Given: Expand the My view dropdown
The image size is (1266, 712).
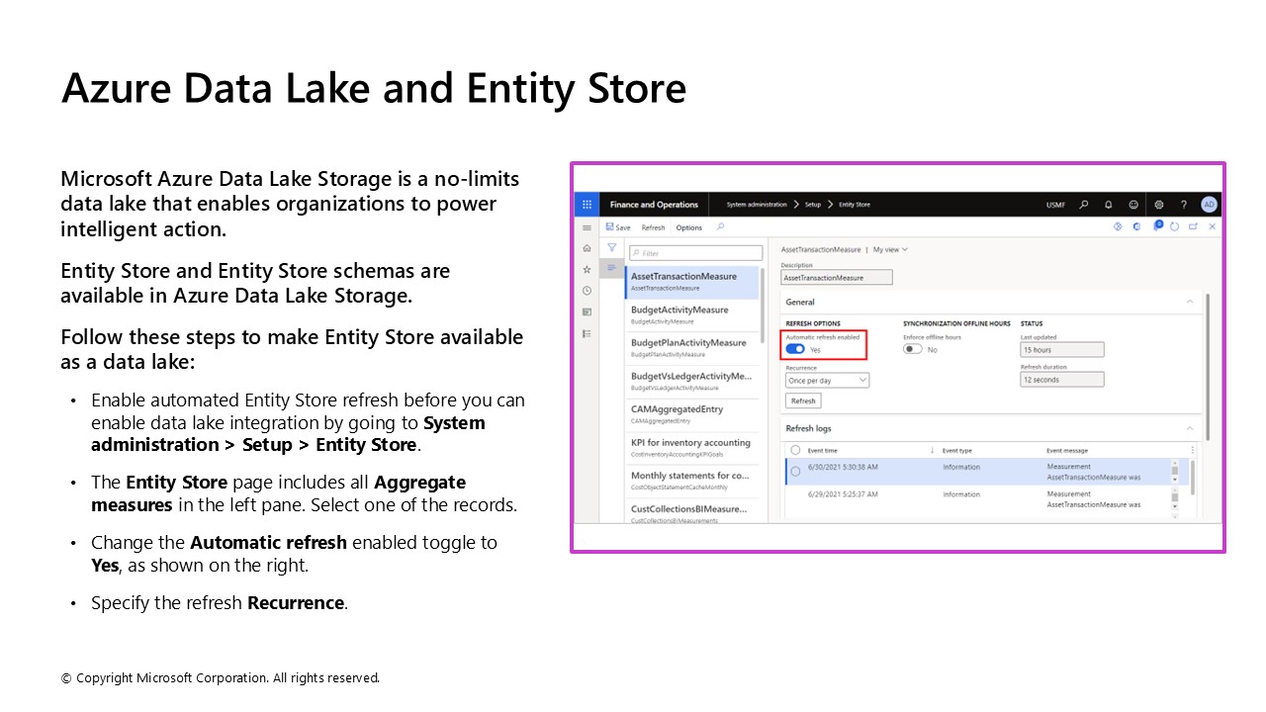Looking at the screenshot, I should coord(889,250).
